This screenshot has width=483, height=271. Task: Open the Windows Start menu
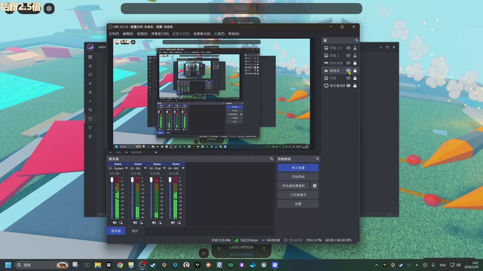tap(8, 265)
